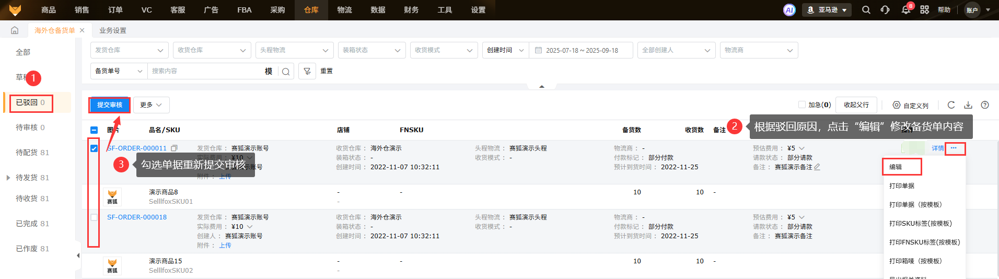Copy order number SF-ORDER-000011
The image size is (999, 279).
tap(174, 148)
